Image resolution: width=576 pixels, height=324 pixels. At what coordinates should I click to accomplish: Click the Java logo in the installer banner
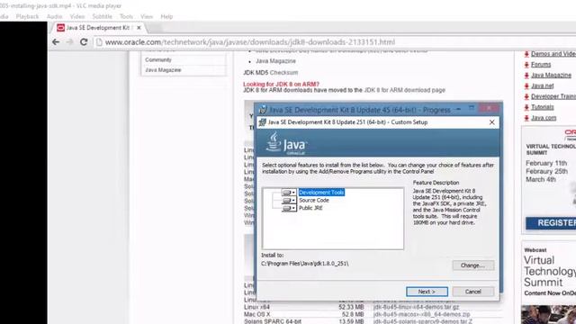click(286, 144)
